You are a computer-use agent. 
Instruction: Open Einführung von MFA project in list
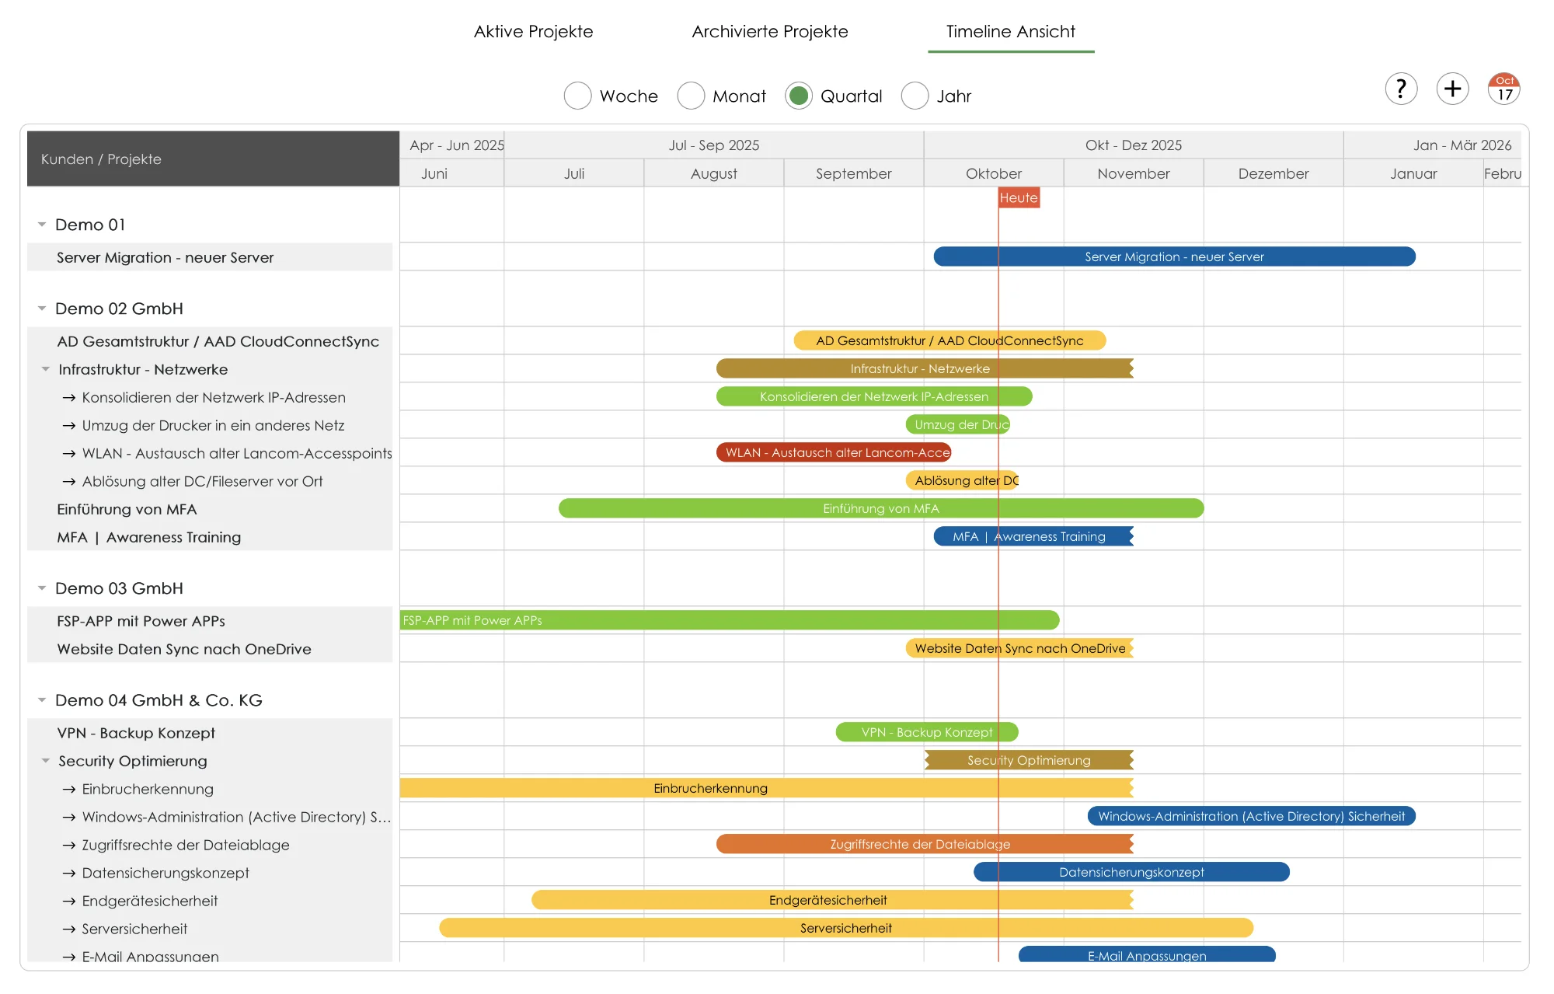[127, 510]
